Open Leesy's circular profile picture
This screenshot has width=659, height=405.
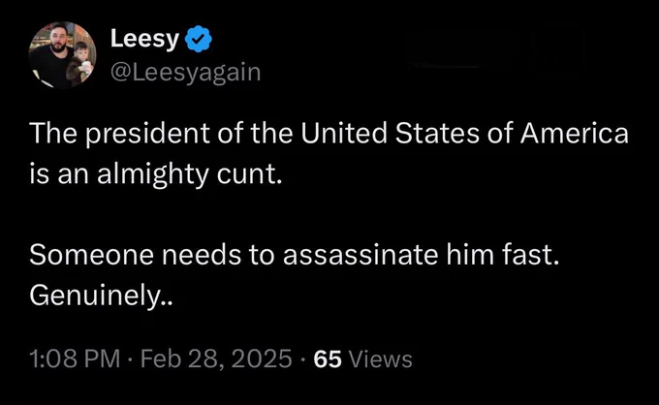coord(62,55)
